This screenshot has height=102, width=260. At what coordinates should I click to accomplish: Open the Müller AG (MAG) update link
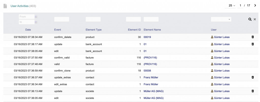tap(153, 91)
